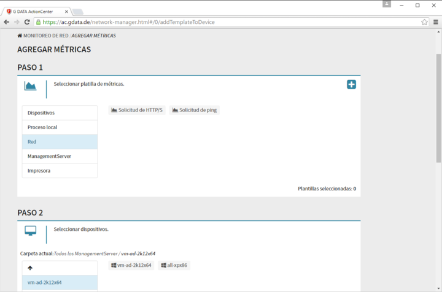This screenshot has width=442, height=292.
Task: Click the home icon in the breadcrumb
Action: (20, 36)
